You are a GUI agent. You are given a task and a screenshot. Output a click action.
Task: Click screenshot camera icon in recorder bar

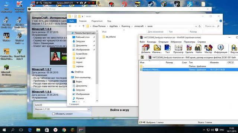(81, 3)
